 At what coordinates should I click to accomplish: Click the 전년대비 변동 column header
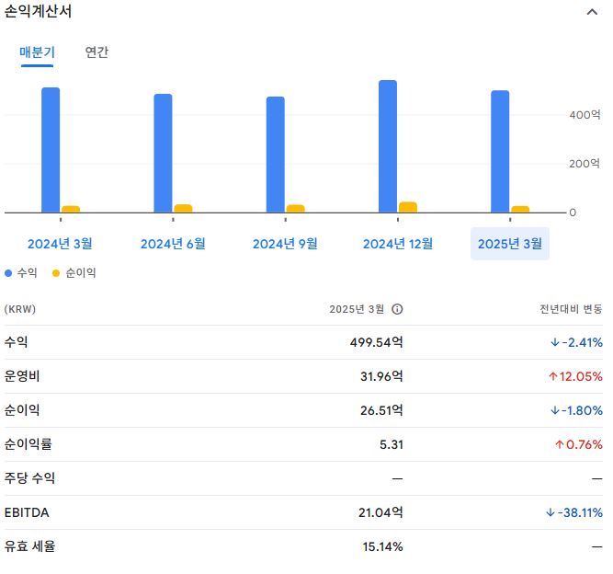pyautogui.click(x=571, y=309)
